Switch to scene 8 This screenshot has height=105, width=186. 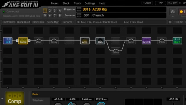(60, 15)
